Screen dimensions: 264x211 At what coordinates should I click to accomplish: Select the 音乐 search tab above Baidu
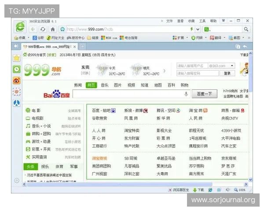click(x=104, y=85)
